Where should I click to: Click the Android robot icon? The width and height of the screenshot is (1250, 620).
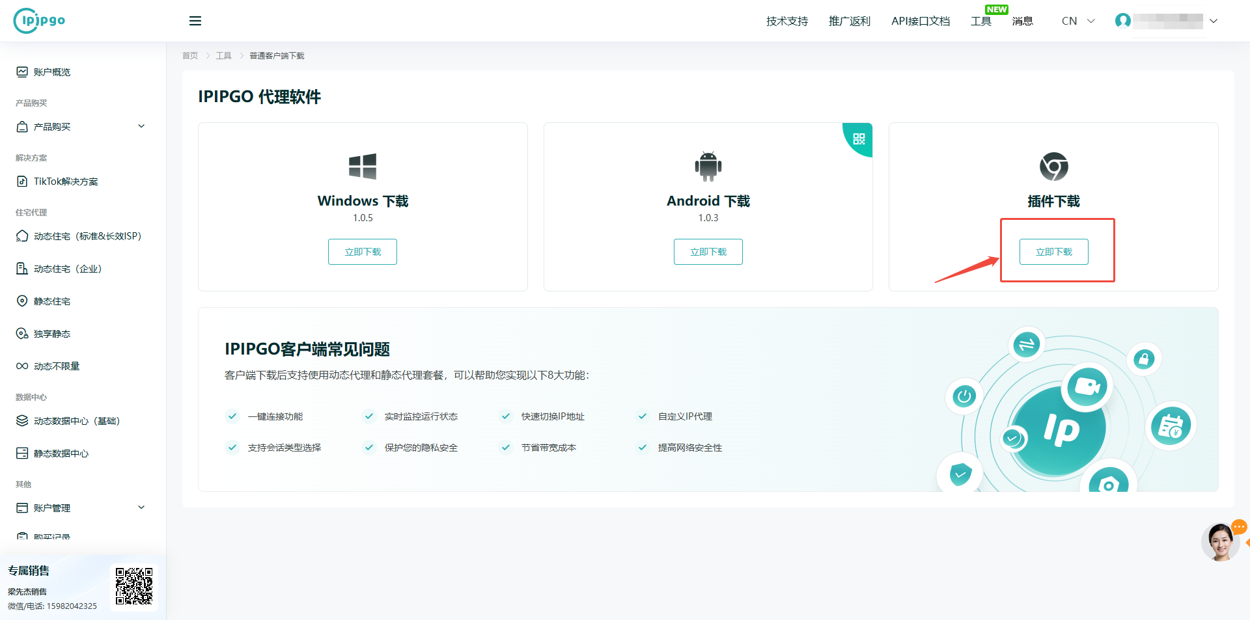(x=708, y=166)
